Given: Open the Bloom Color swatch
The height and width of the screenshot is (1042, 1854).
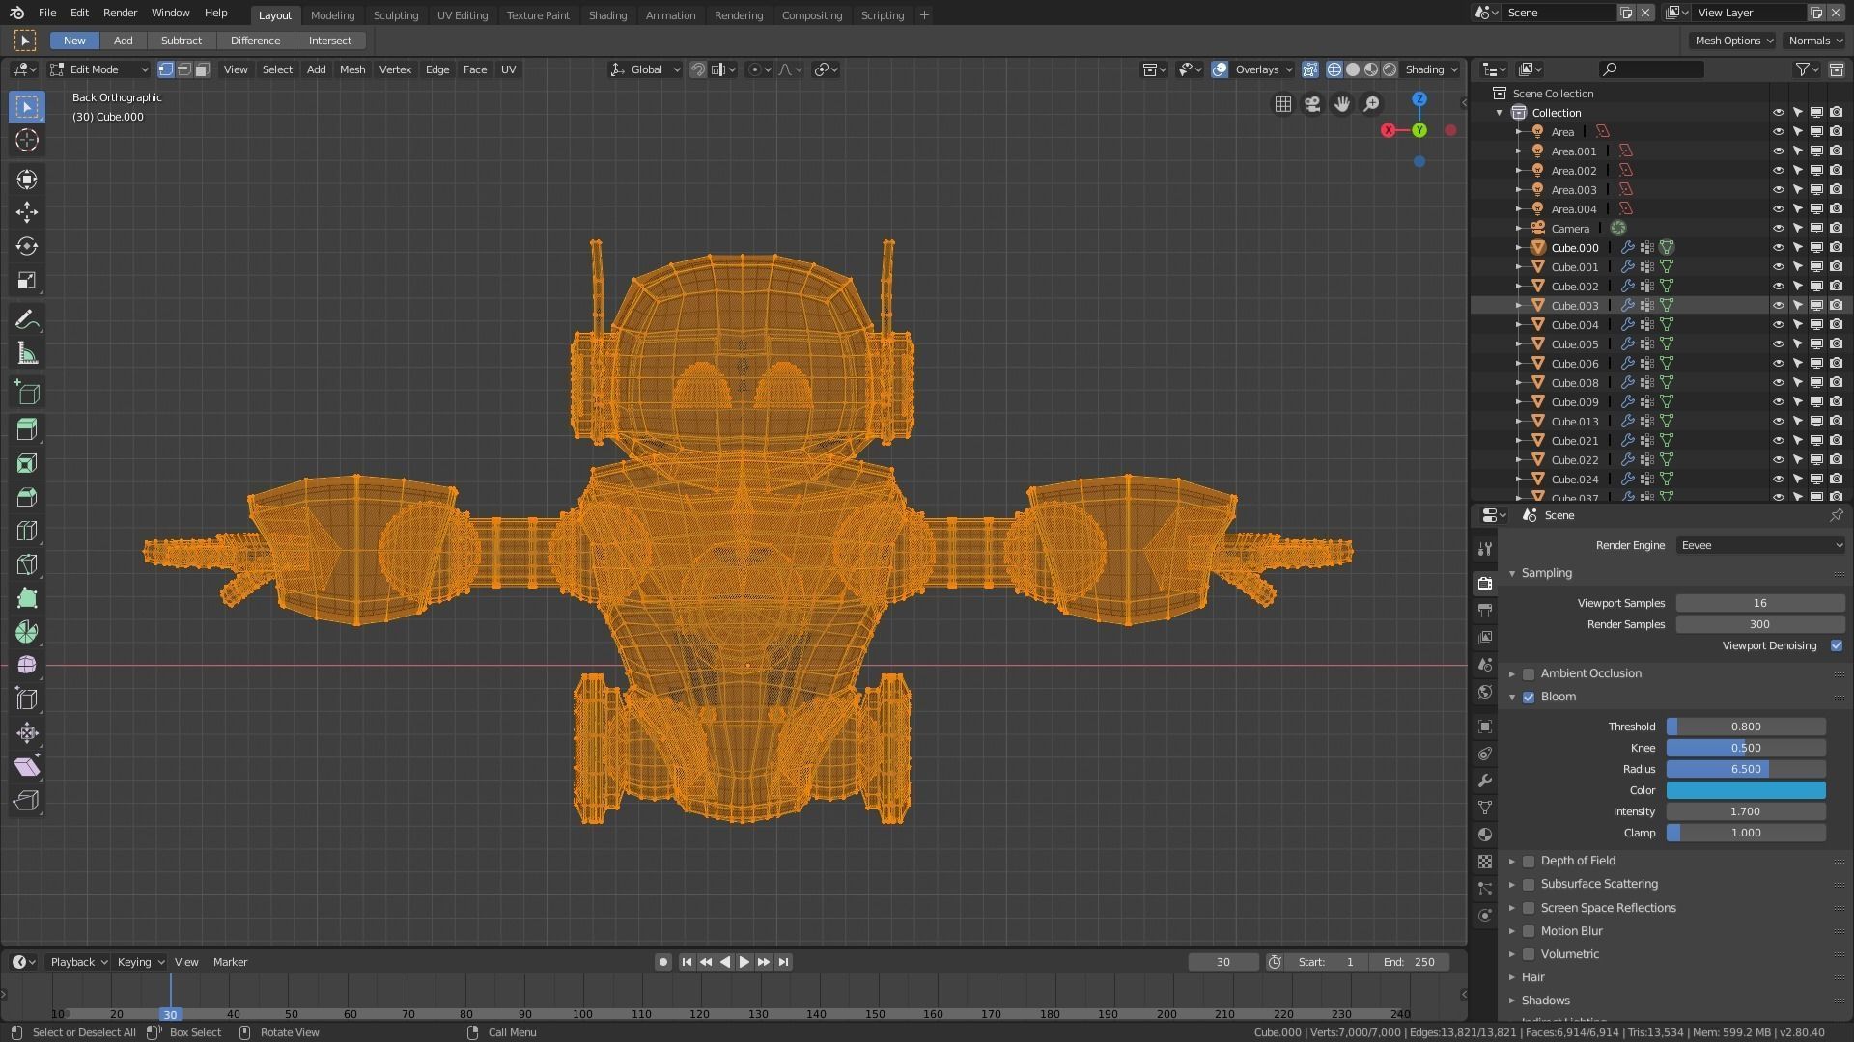Looking at the screenshot, I should [x=1746, y=790].
